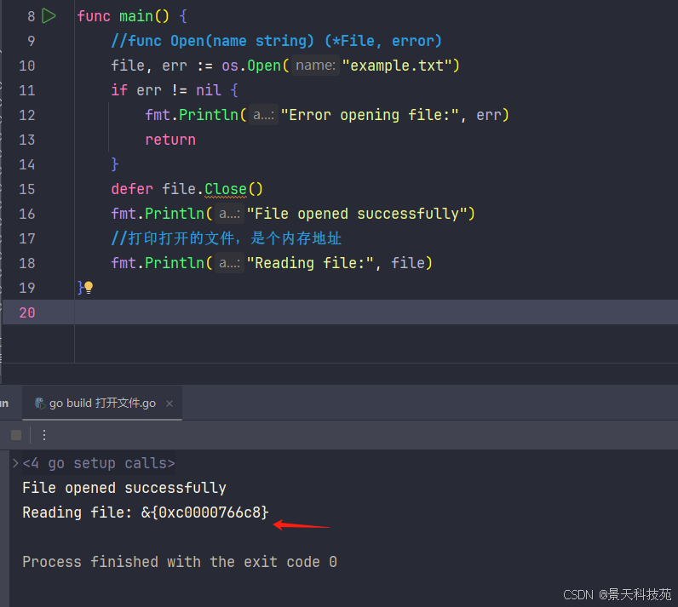The image size is (678, 607).
Task: Click line number 15 in the gutter
Action: point(26,189)
